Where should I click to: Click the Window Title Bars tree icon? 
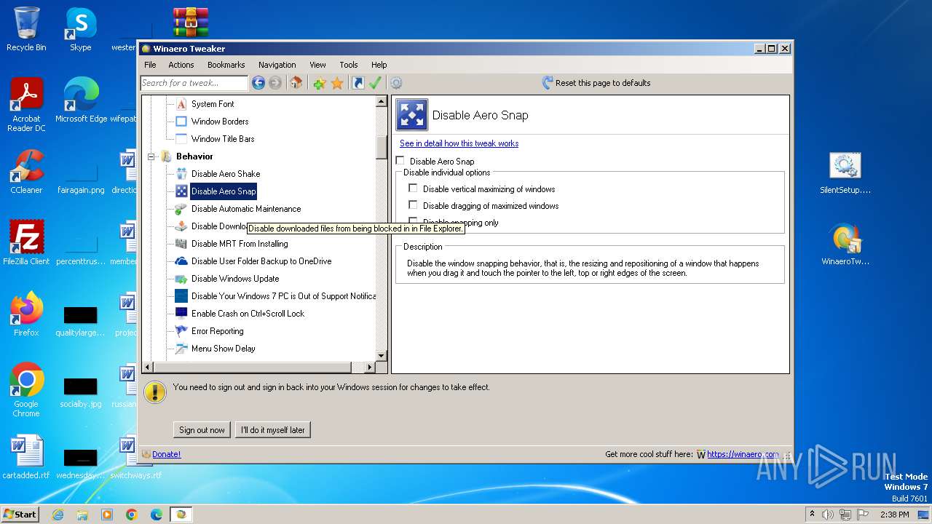tap(181, 139)
